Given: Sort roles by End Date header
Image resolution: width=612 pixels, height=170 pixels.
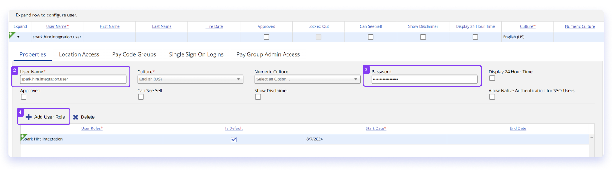Looking at the screenshot, I should (518, 128).
